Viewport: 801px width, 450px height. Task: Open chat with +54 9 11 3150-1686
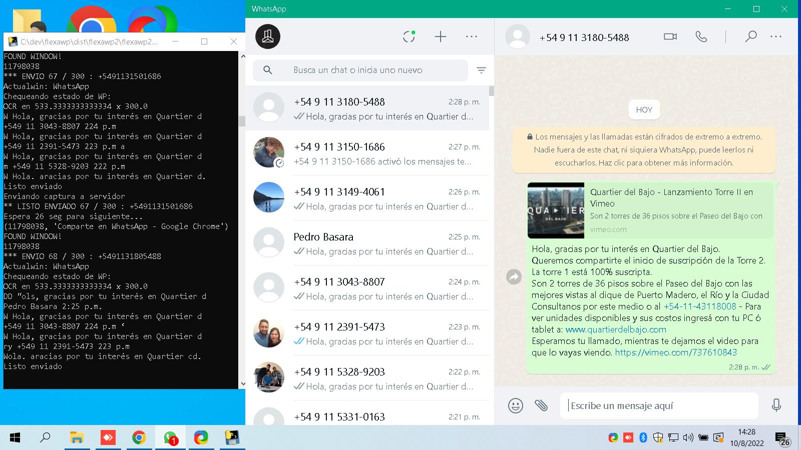click(x=367, y=153)
